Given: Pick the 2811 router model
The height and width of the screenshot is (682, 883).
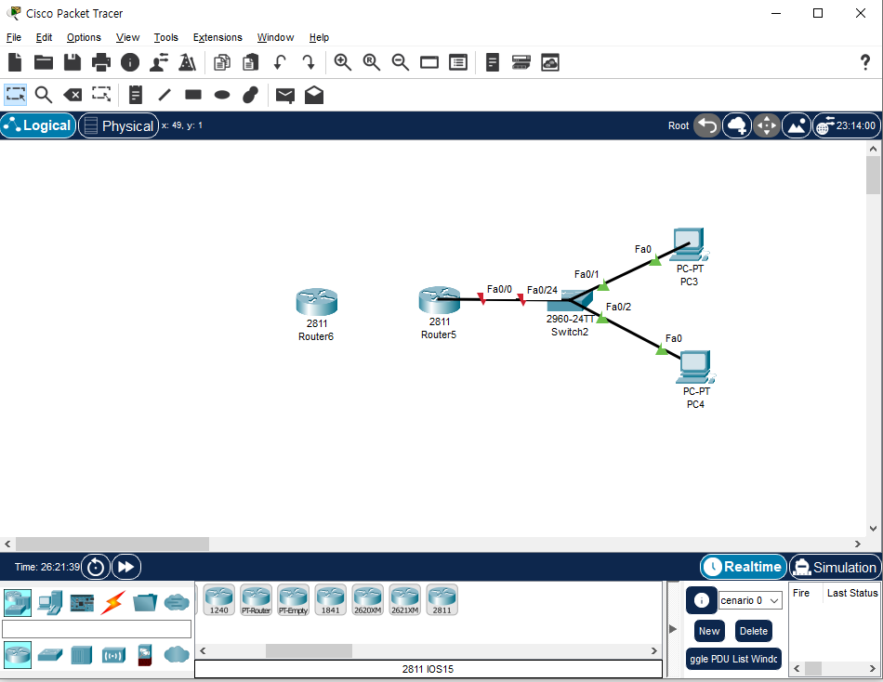Looking at the screenshot, I should click(442, 600).
